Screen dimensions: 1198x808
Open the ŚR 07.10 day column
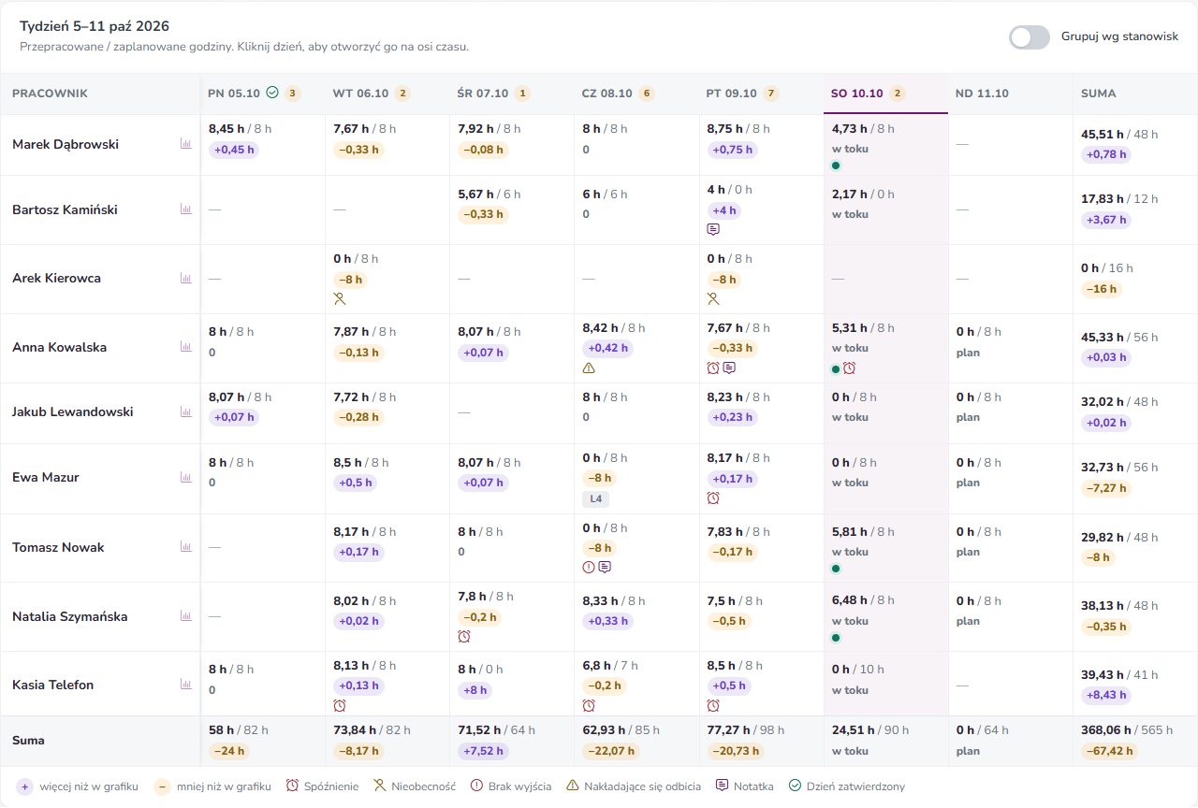coord(512,94)
